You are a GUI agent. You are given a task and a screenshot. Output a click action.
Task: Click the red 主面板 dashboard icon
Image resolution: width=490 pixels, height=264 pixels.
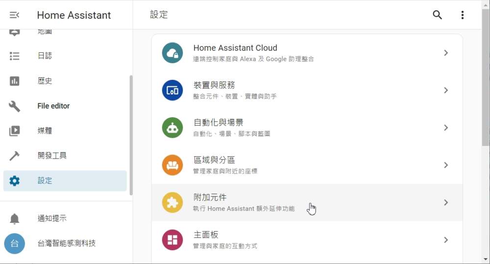click(x=172, y=240)
